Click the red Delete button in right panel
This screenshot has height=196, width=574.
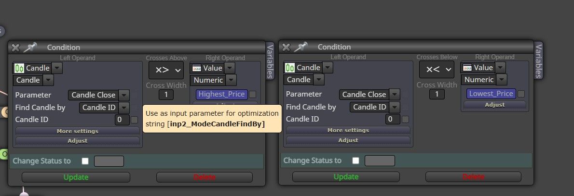pos(473,177)
